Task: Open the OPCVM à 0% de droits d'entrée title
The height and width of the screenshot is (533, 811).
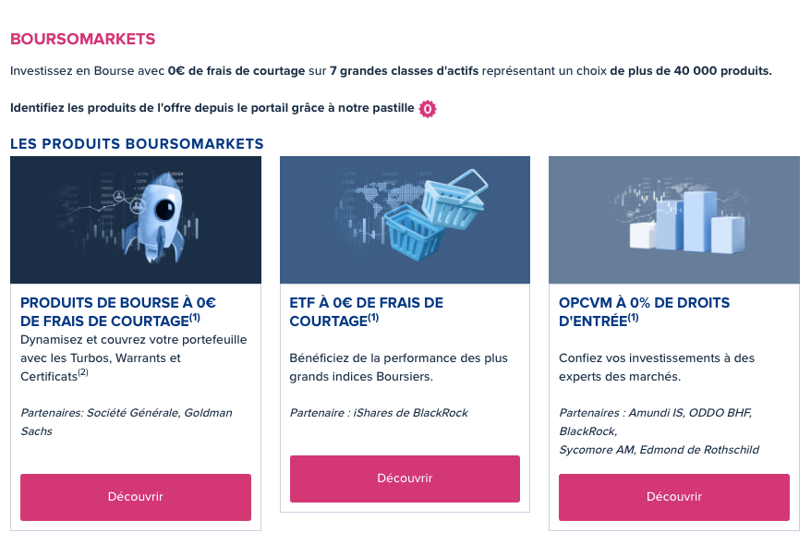Action: pyautogui.click(x=644, y=311)
